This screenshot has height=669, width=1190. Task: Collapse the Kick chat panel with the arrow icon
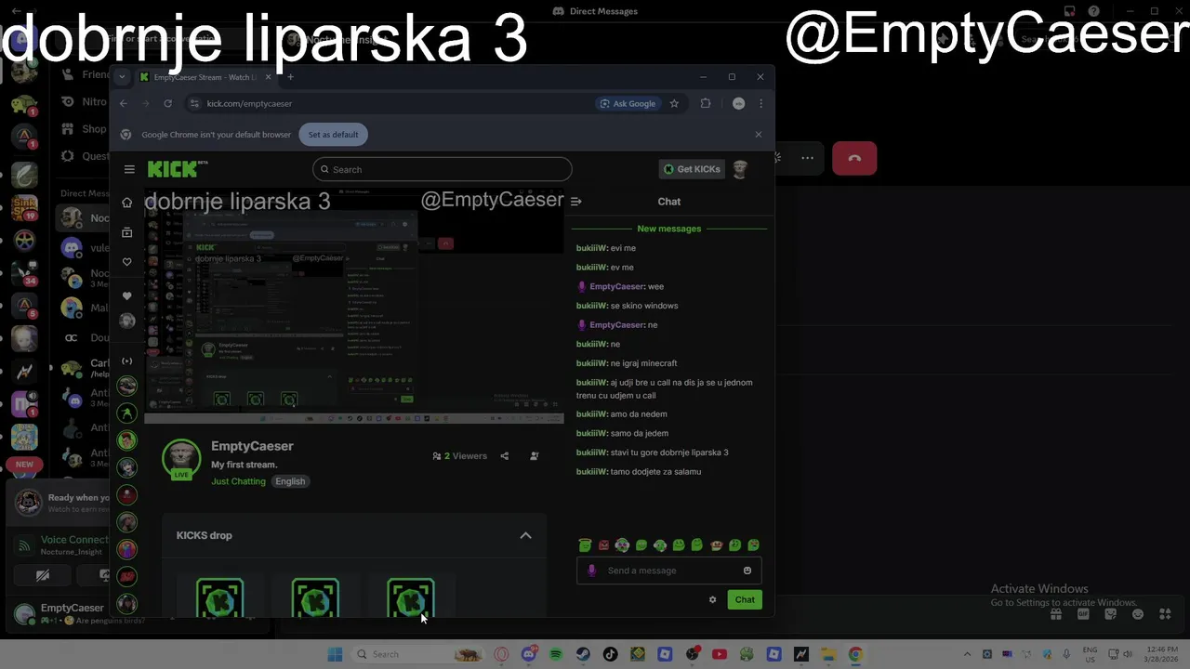(575, 201)
